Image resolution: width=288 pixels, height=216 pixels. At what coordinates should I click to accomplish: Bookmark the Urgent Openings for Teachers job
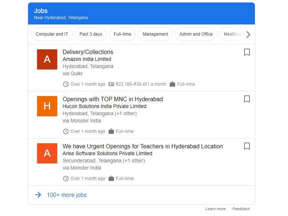click(x=247, y=147)
